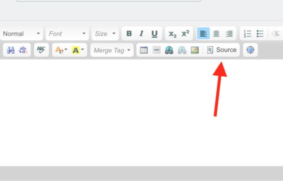The image size is (283, 181).
Task: Open the yellow background color picker
Action: click(78, 50)
